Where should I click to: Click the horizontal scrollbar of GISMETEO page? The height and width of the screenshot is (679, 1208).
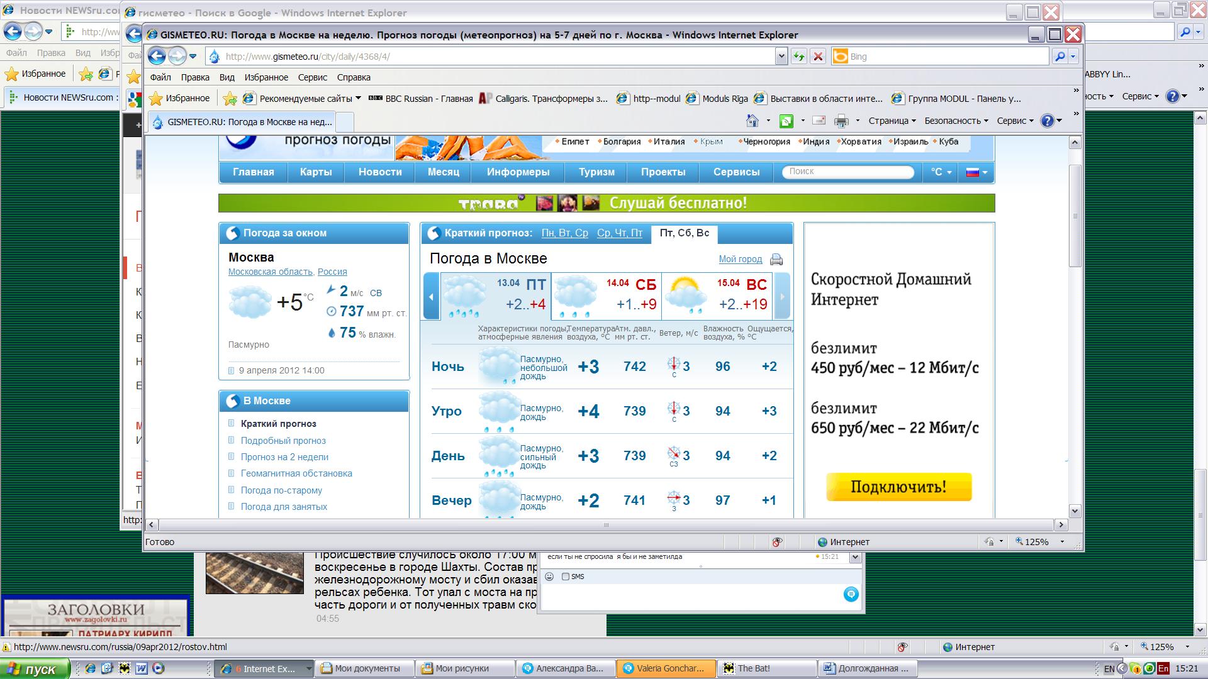[x=606, y=524]
